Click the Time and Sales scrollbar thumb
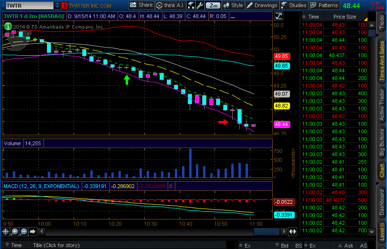Viewport: 387px width, 249px height. point(372,33)
